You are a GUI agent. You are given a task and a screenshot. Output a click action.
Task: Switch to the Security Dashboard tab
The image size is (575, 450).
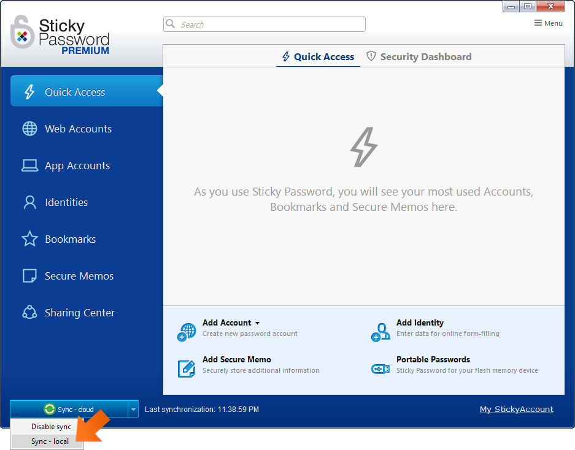coord(419,57)
